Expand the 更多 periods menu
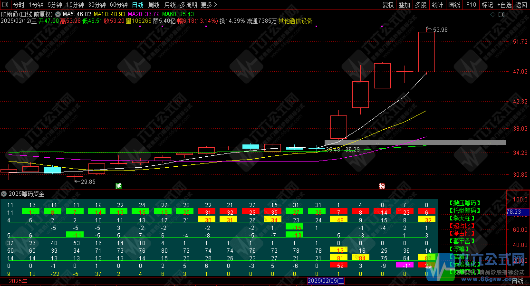Screen dimensions: 530x286 (x=209, y=5)
